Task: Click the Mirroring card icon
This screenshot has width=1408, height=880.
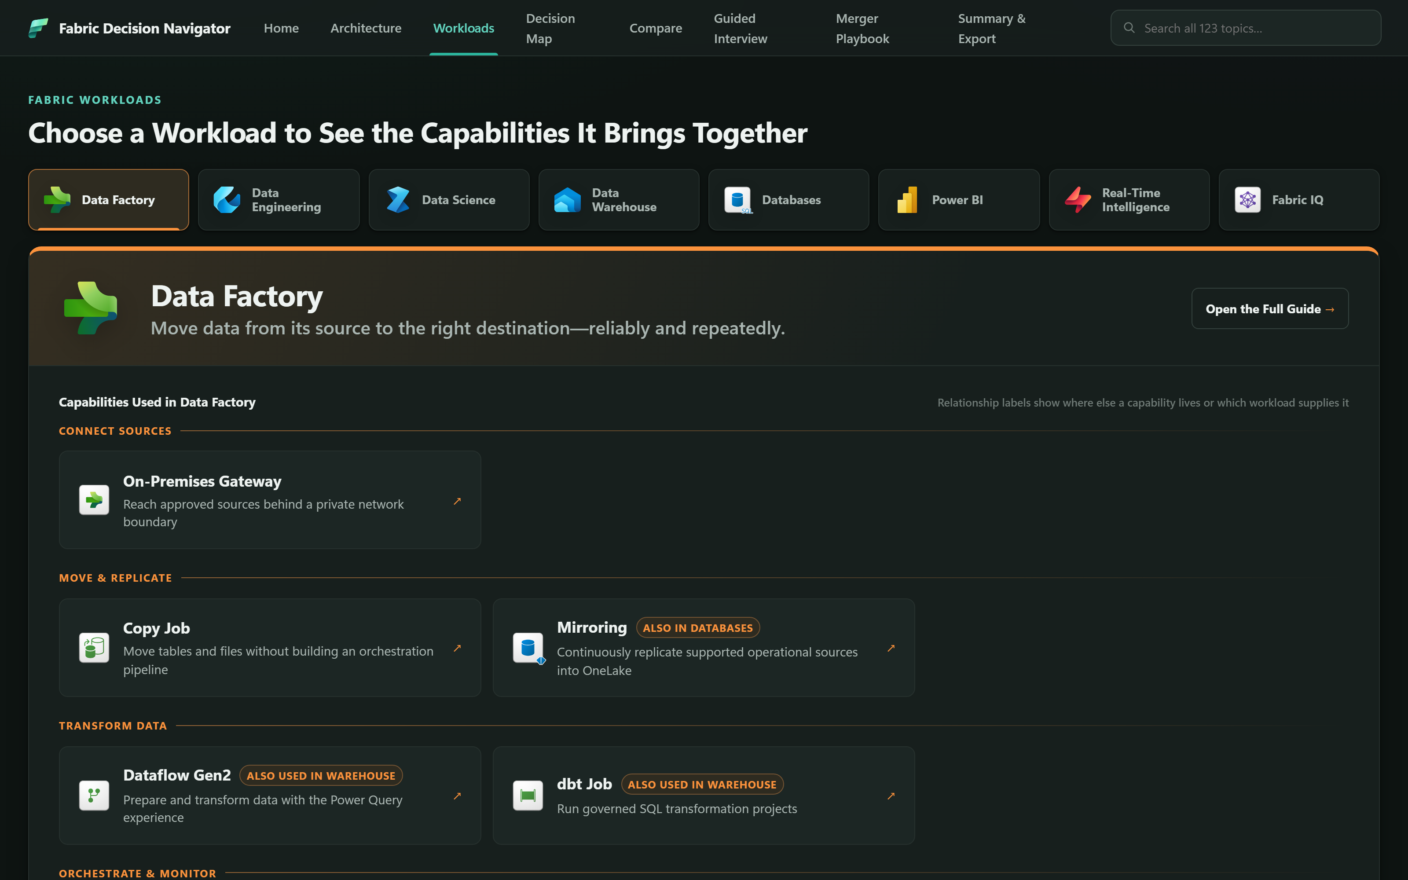Action: point(528,648)
